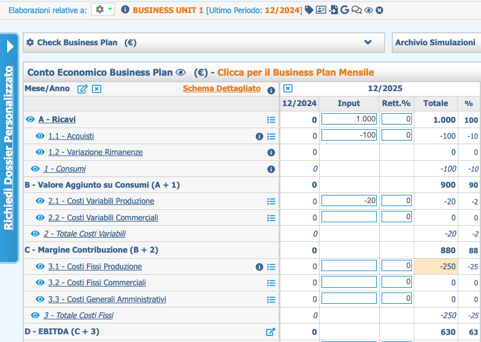Open list icon for 3.3 - Costi Generali Amministrativi
This screenshot has height=342, width=481.
click(271, 300)
